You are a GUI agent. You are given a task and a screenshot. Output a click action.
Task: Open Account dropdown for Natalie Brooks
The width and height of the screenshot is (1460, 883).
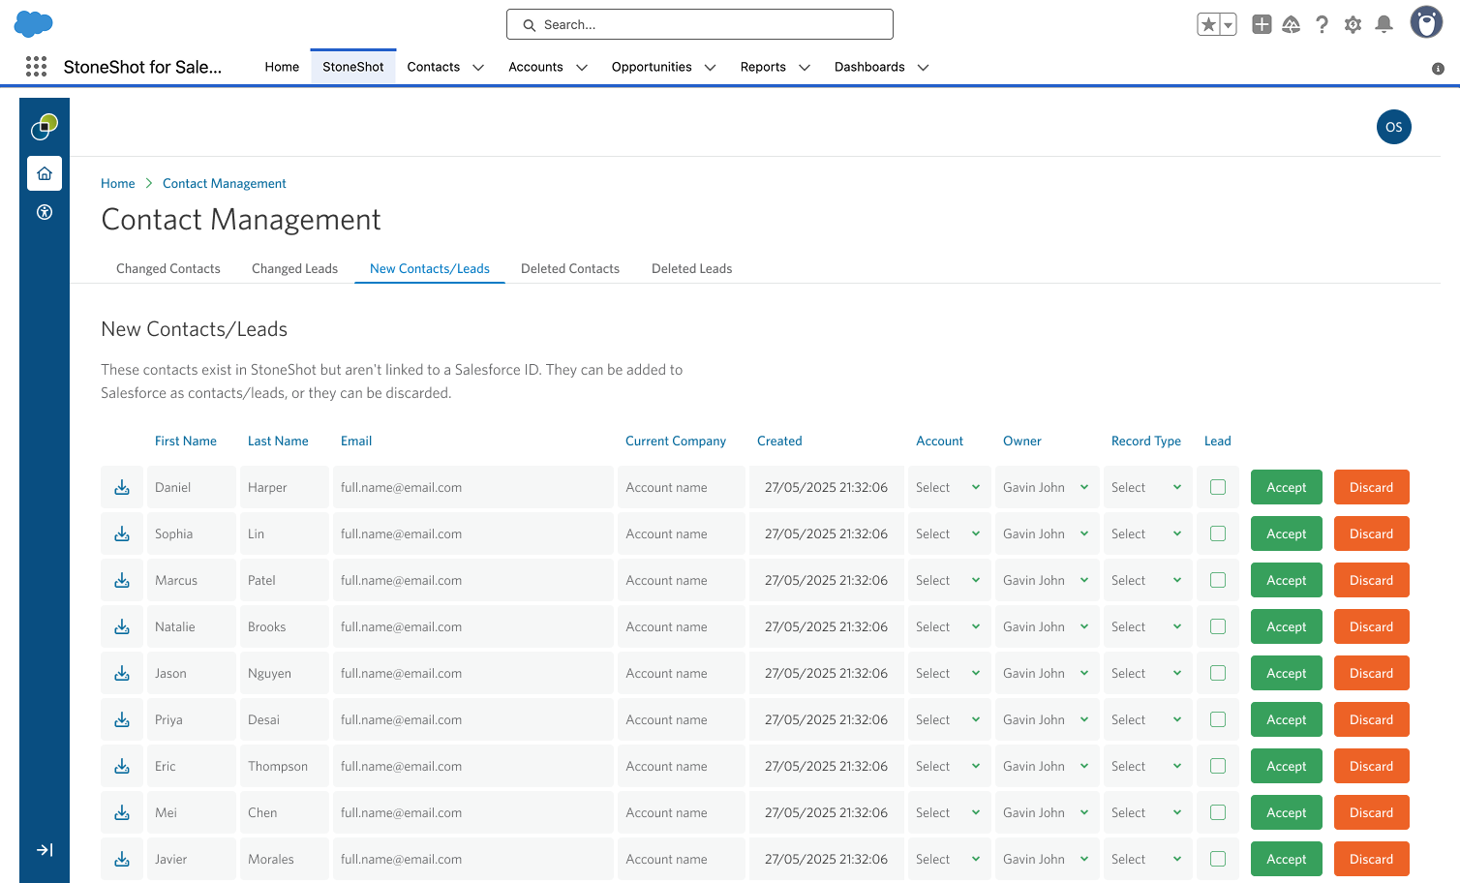949,626
